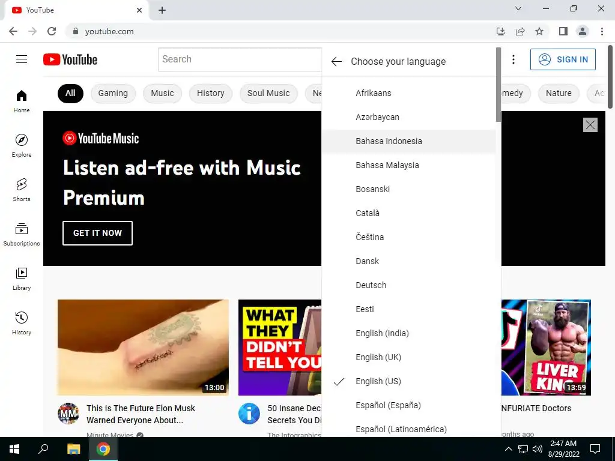
Task: Pick checked English (US) option
Action: [408, 381]
